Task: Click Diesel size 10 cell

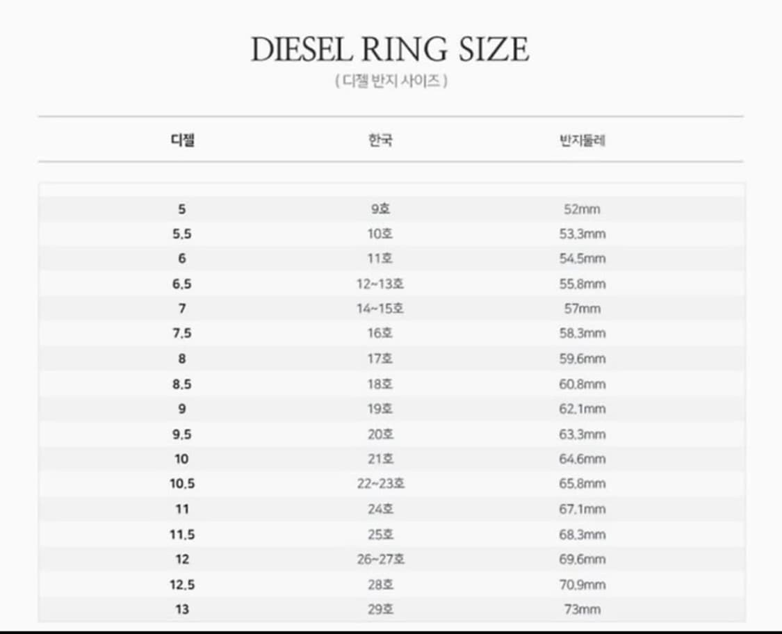Action: pyautogui.click(x=182, y=459)
